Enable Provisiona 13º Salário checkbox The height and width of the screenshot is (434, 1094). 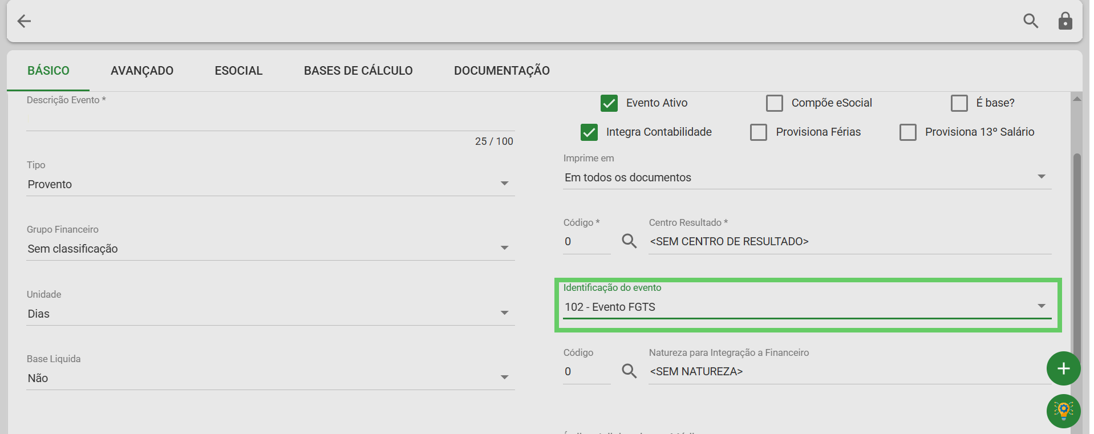pos(908,132)
